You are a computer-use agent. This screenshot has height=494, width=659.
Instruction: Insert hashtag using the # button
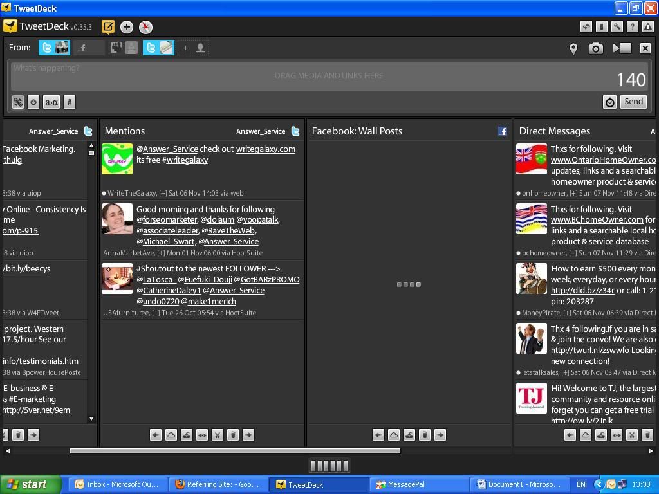point(70,102)
